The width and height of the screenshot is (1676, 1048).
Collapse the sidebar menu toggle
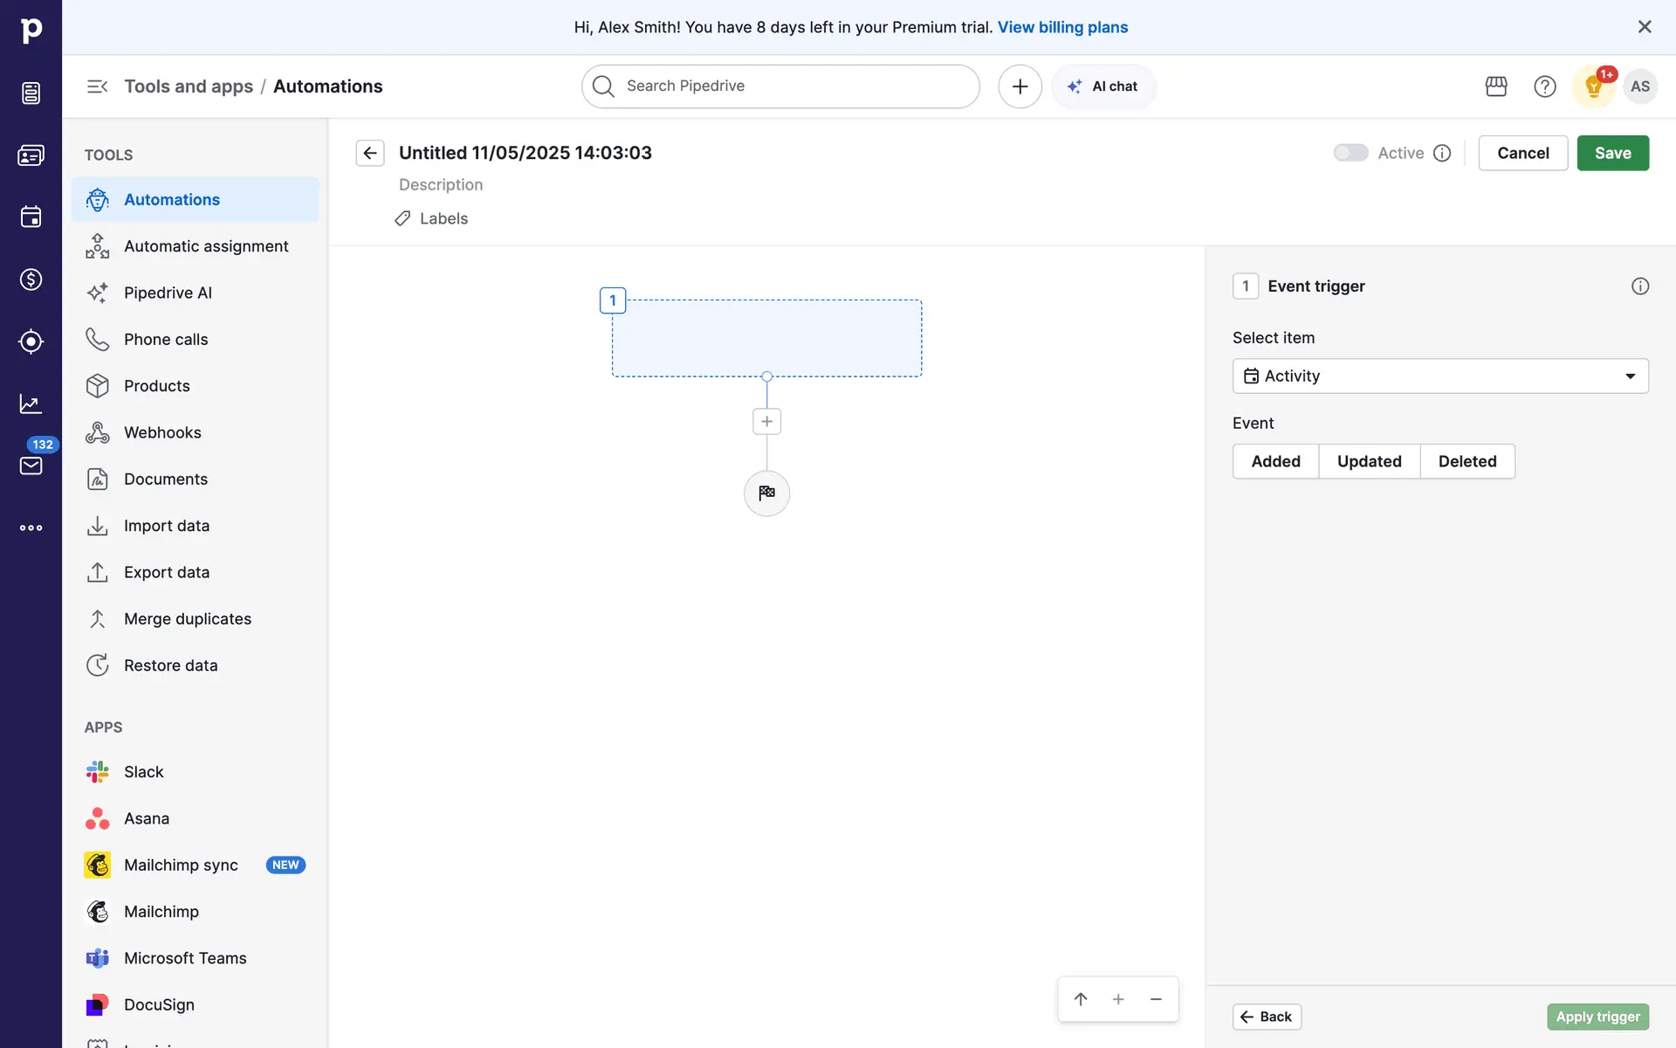[x=97, y=86]
